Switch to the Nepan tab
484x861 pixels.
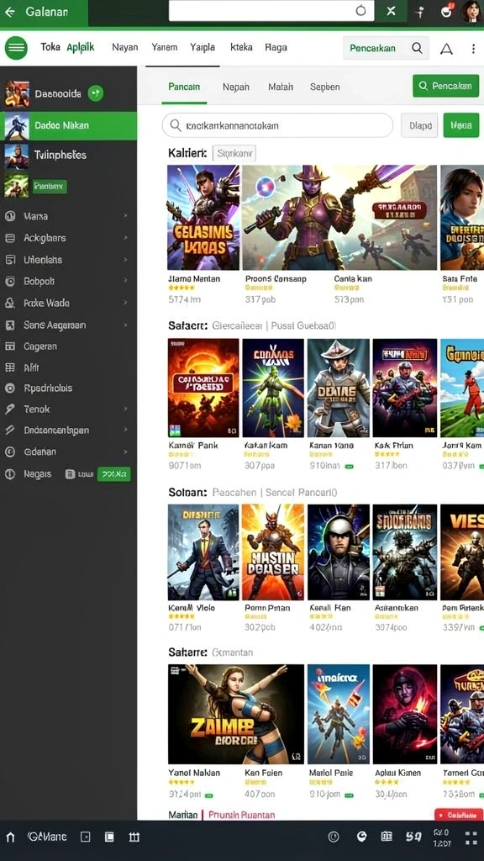pyautogui.click(x=236, y=87)
